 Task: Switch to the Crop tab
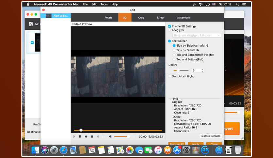pos(141,18)
